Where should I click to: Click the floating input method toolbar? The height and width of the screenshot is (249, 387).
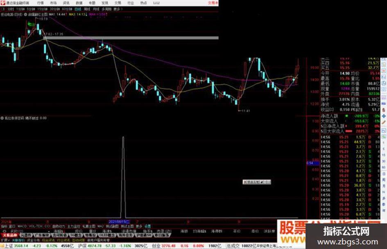coord(257,182)
